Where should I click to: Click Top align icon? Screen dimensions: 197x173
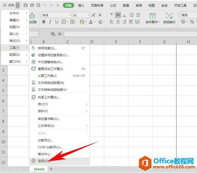coord(111,15)
